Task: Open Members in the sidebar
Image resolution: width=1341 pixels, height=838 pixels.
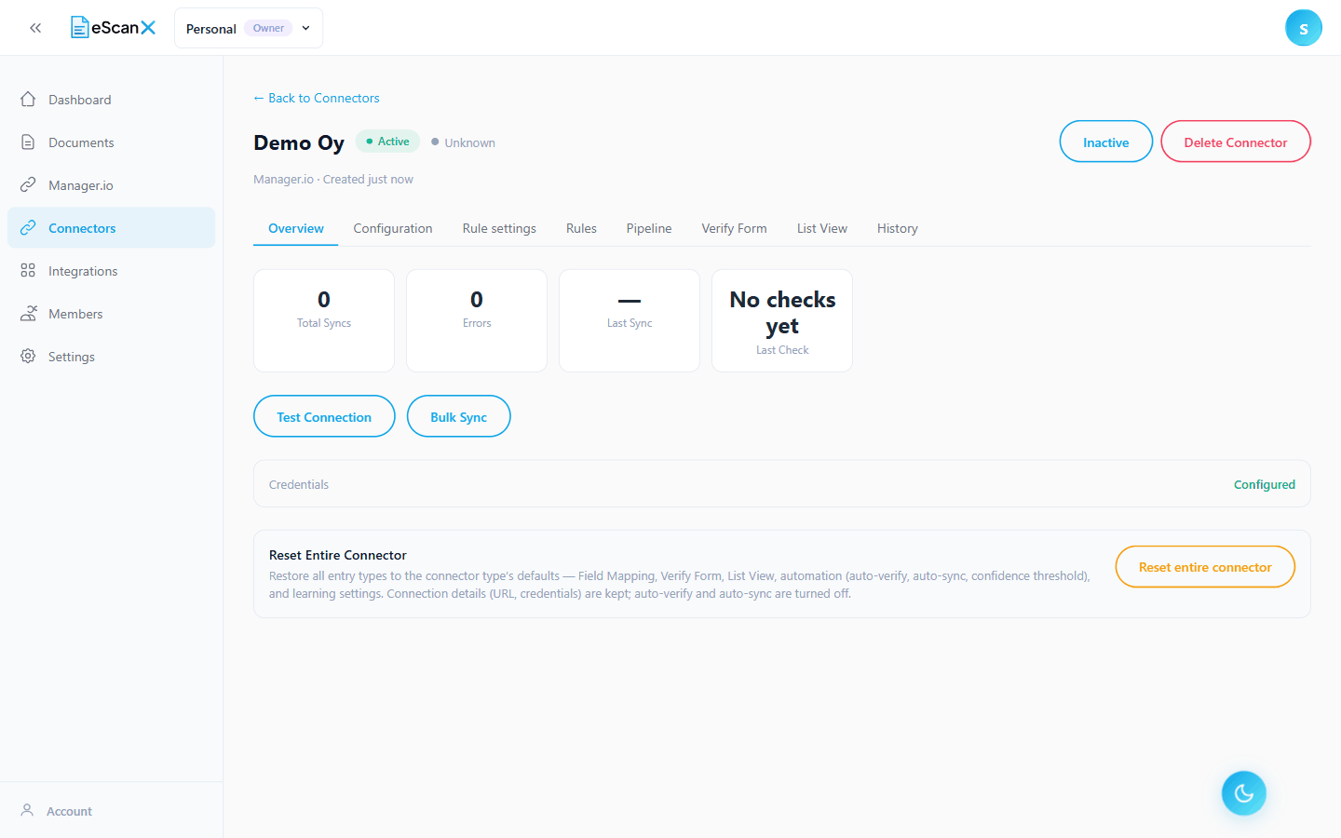Action: pos(111,314)
